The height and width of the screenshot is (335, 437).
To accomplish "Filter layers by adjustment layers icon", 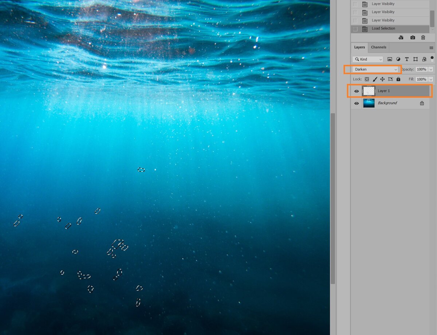I will tap(398, 59).
